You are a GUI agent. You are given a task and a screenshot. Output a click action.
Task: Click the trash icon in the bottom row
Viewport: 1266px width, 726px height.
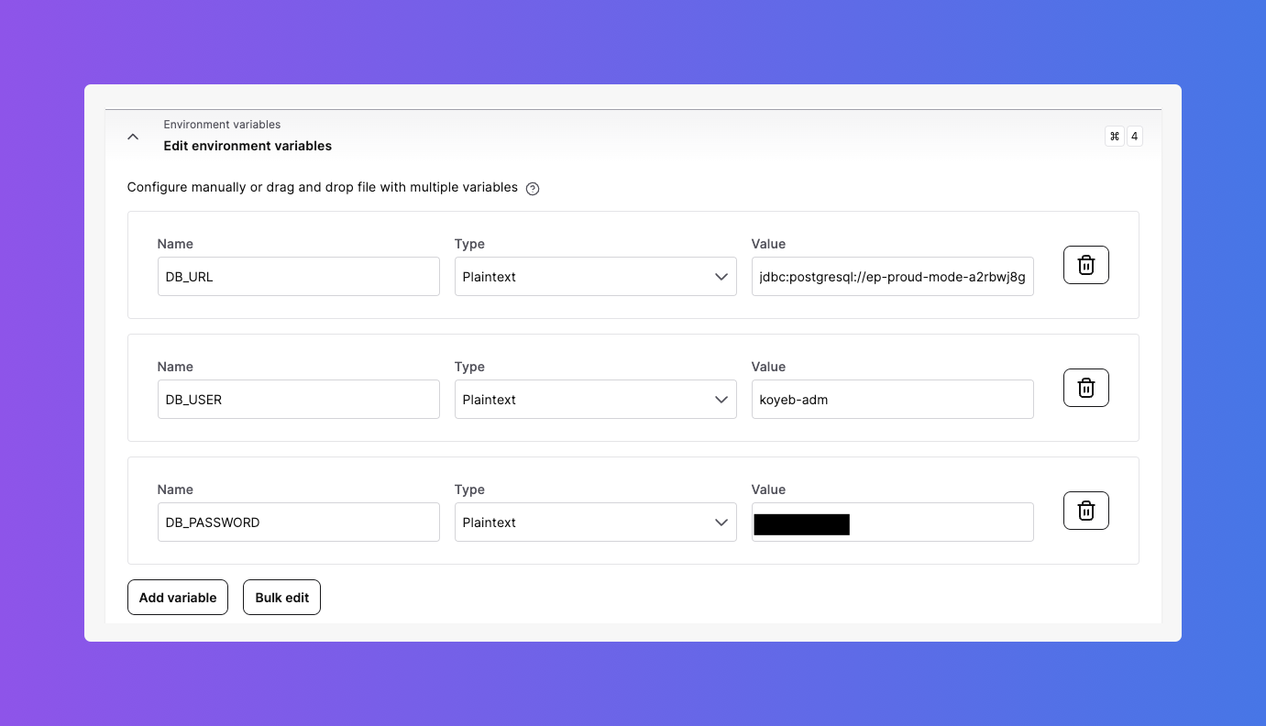[x=1085, y=511]
